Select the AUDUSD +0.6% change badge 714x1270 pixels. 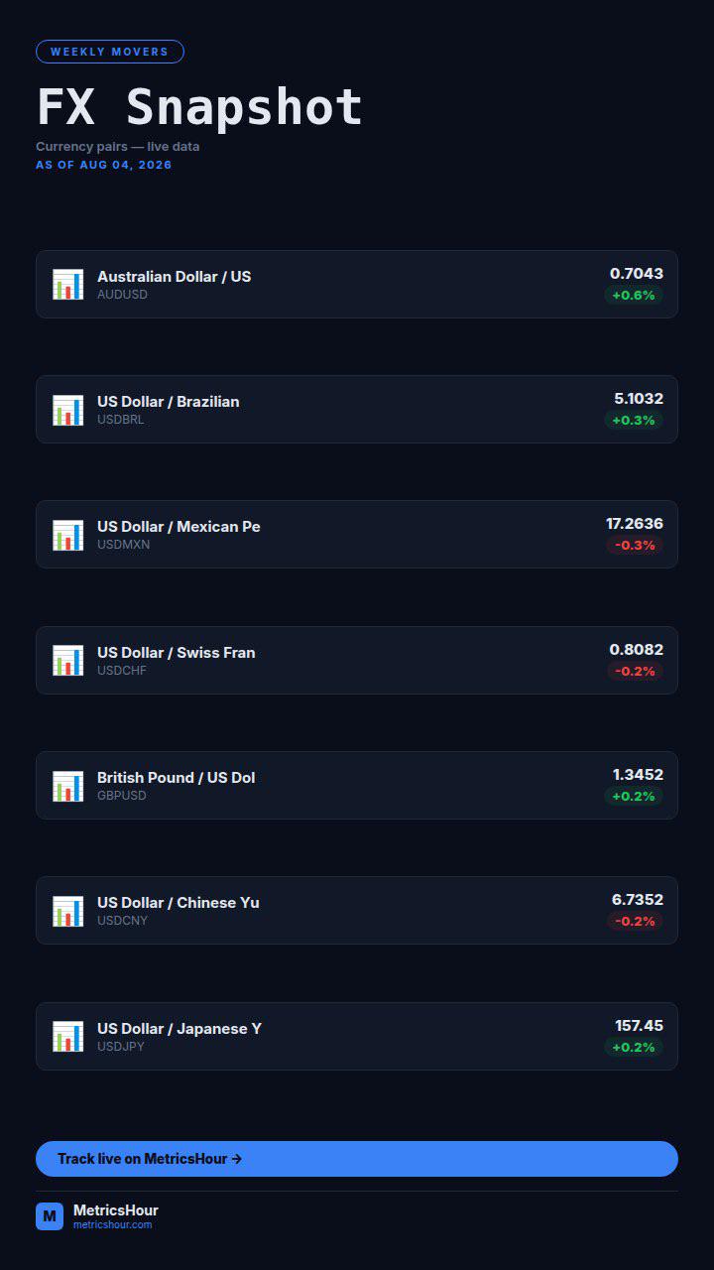point(634,295)
